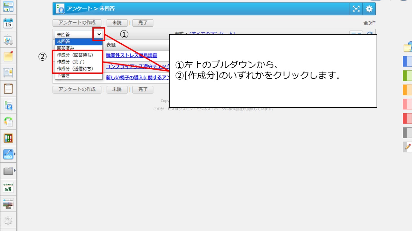412x231 pixels.
Task: Open the brown clipboard icon in sidebar
Action: coord(8,89)
